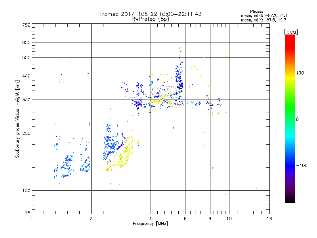
Task: Click the colorbar label '0'
Action: (x=297, y=119)
